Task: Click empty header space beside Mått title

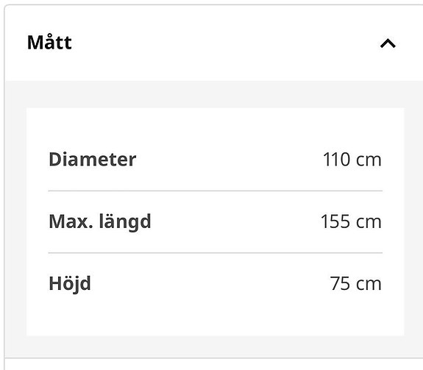Action: 224,43
